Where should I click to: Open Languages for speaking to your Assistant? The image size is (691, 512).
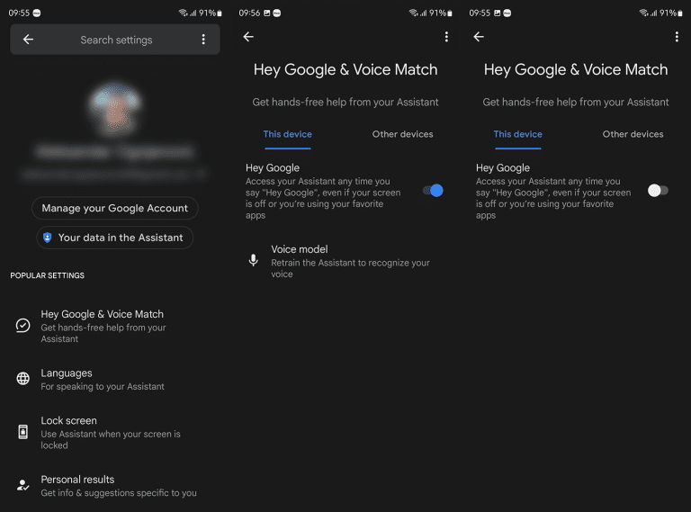(x=102, y=379)
